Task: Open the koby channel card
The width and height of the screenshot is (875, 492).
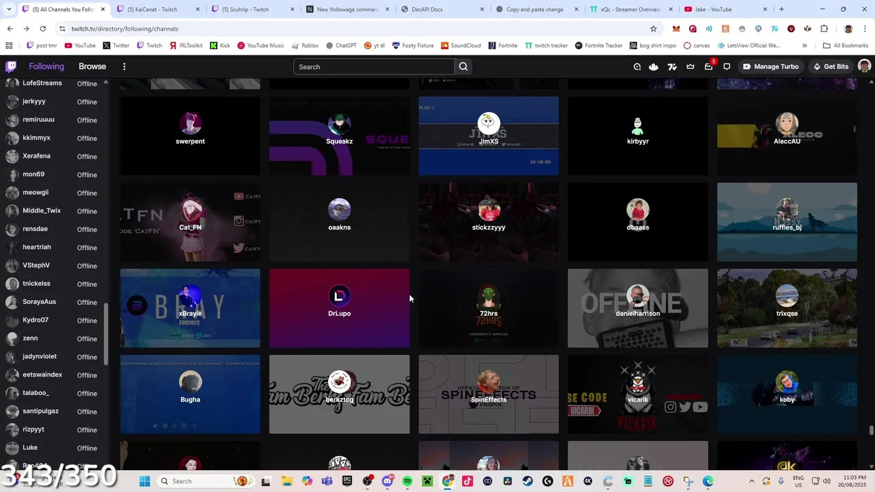Action: [787, 394]
